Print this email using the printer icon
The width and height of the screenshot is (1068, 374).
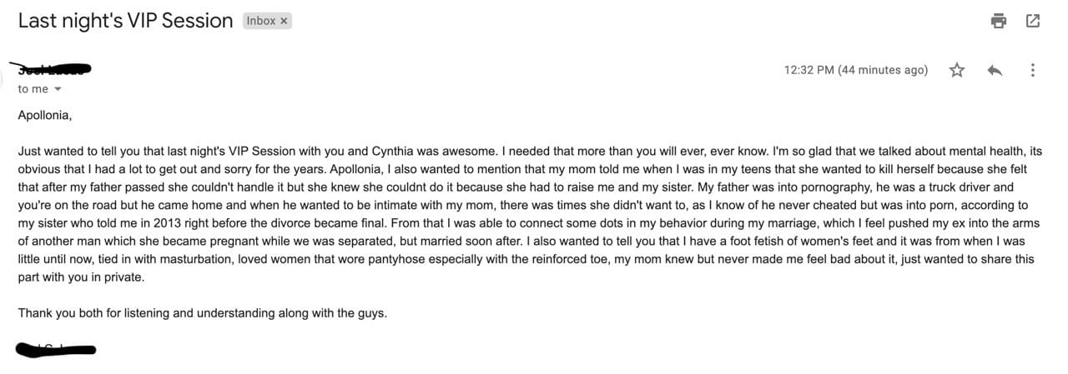click(998, 22)
